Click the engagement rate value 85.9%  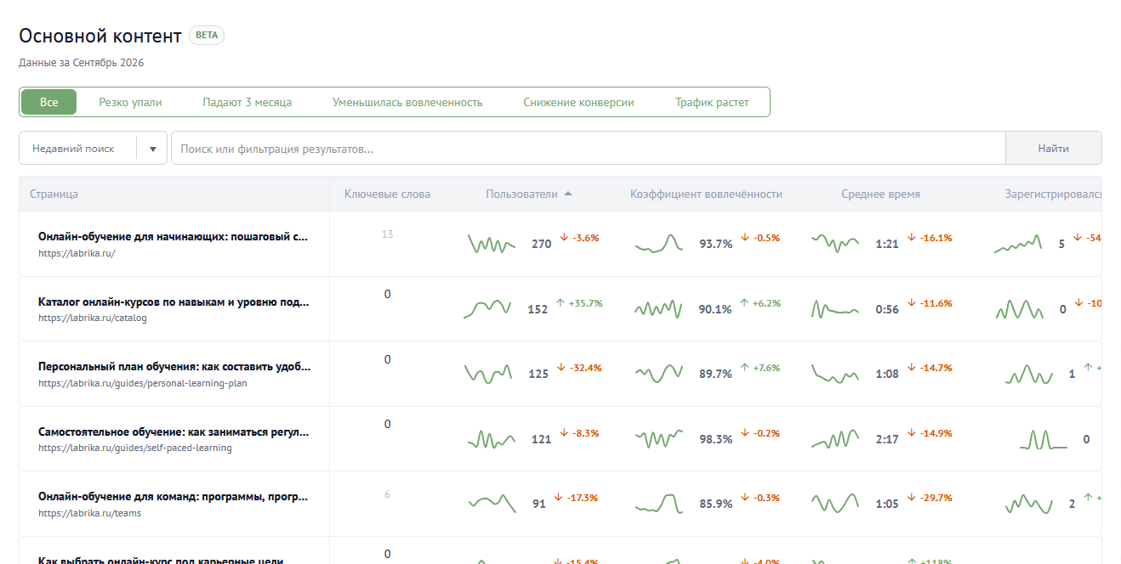pos(715,504)
